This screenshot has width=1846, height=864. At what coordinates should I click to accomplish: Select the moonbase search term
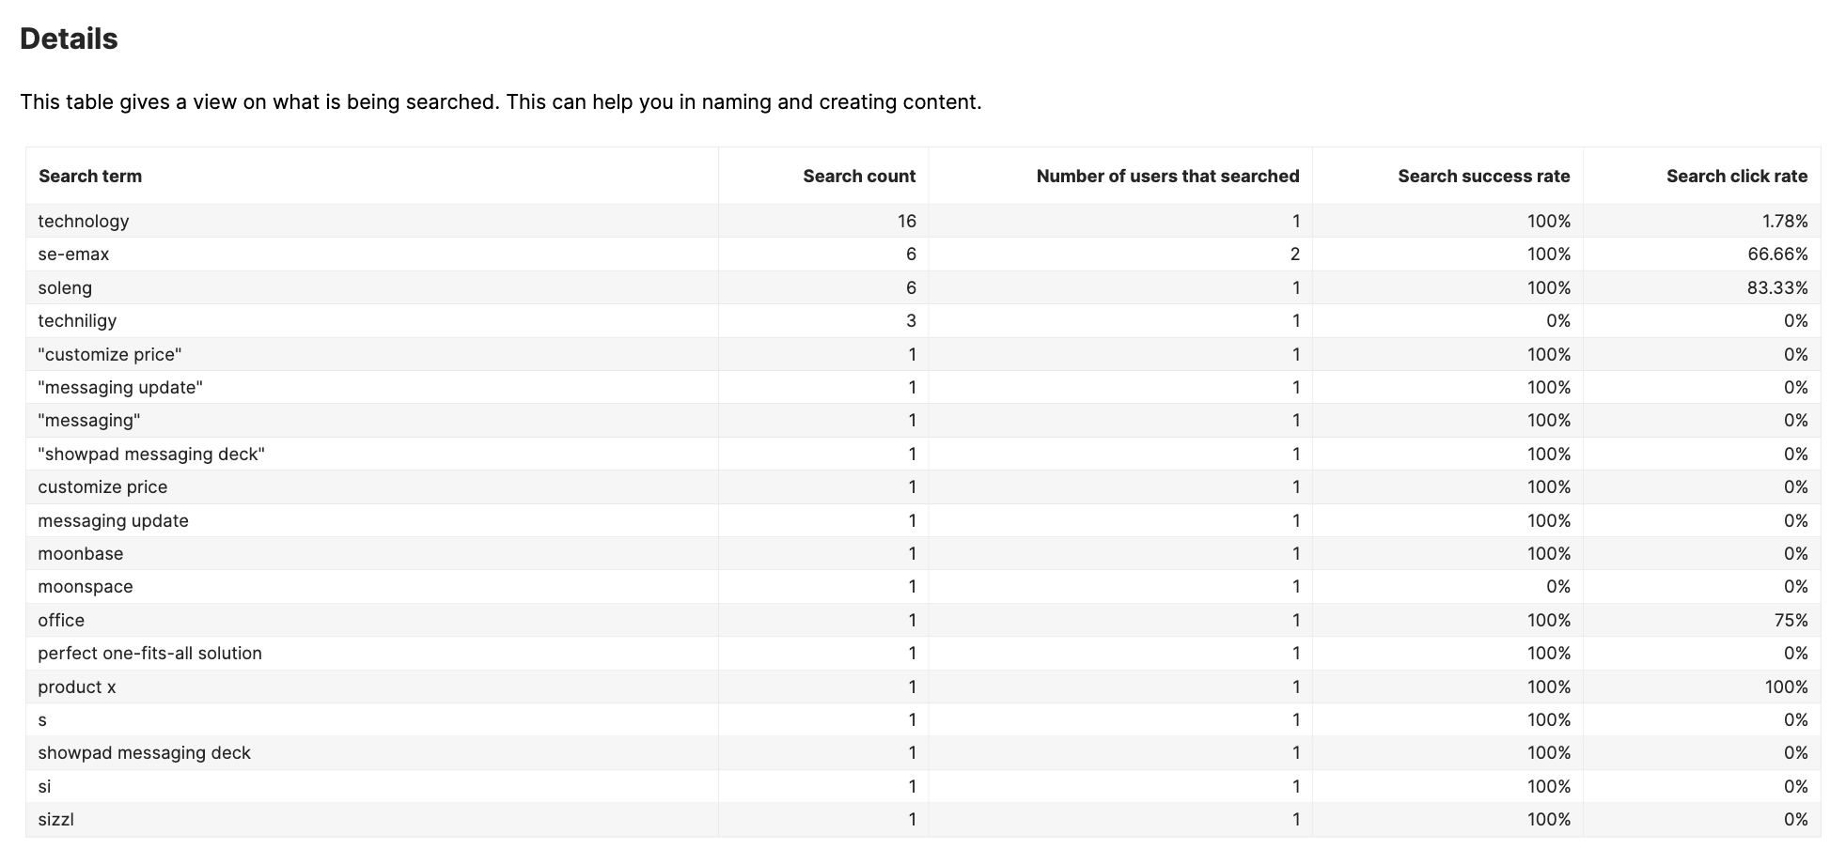[81, 554]
